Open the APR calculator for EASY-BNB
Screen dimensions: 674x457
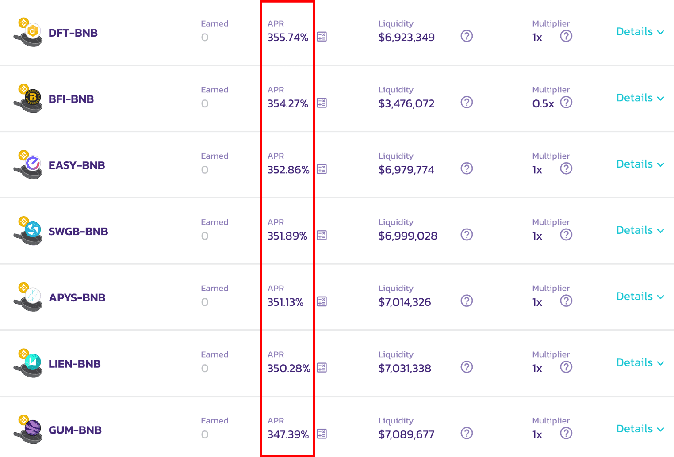322,169
